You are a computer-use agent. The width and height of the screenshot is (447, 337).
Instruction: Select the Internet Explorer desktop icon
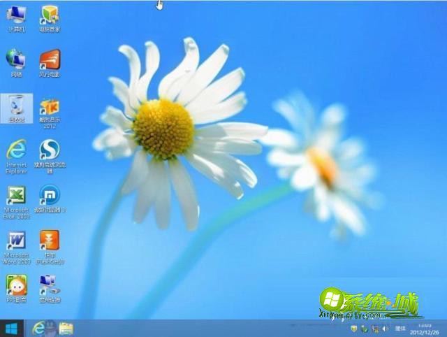coord(17,157)
